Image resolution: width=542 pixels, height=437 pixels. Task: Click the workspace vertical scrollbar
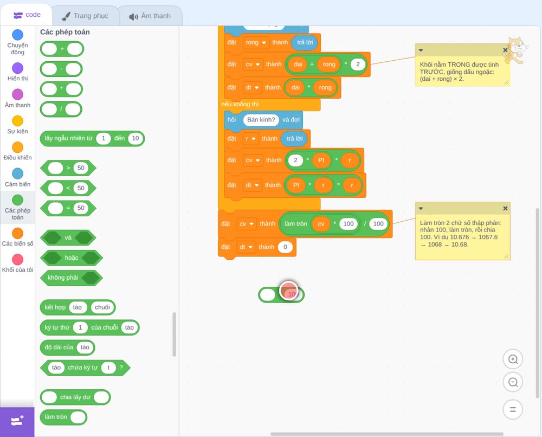(x=537, y=303)
